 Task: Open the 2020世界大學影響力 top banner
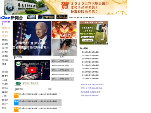pyautogui.click(x=65, y=7)
